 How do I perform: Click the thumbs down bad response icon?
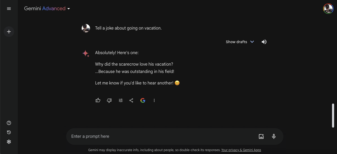(109, 100)
